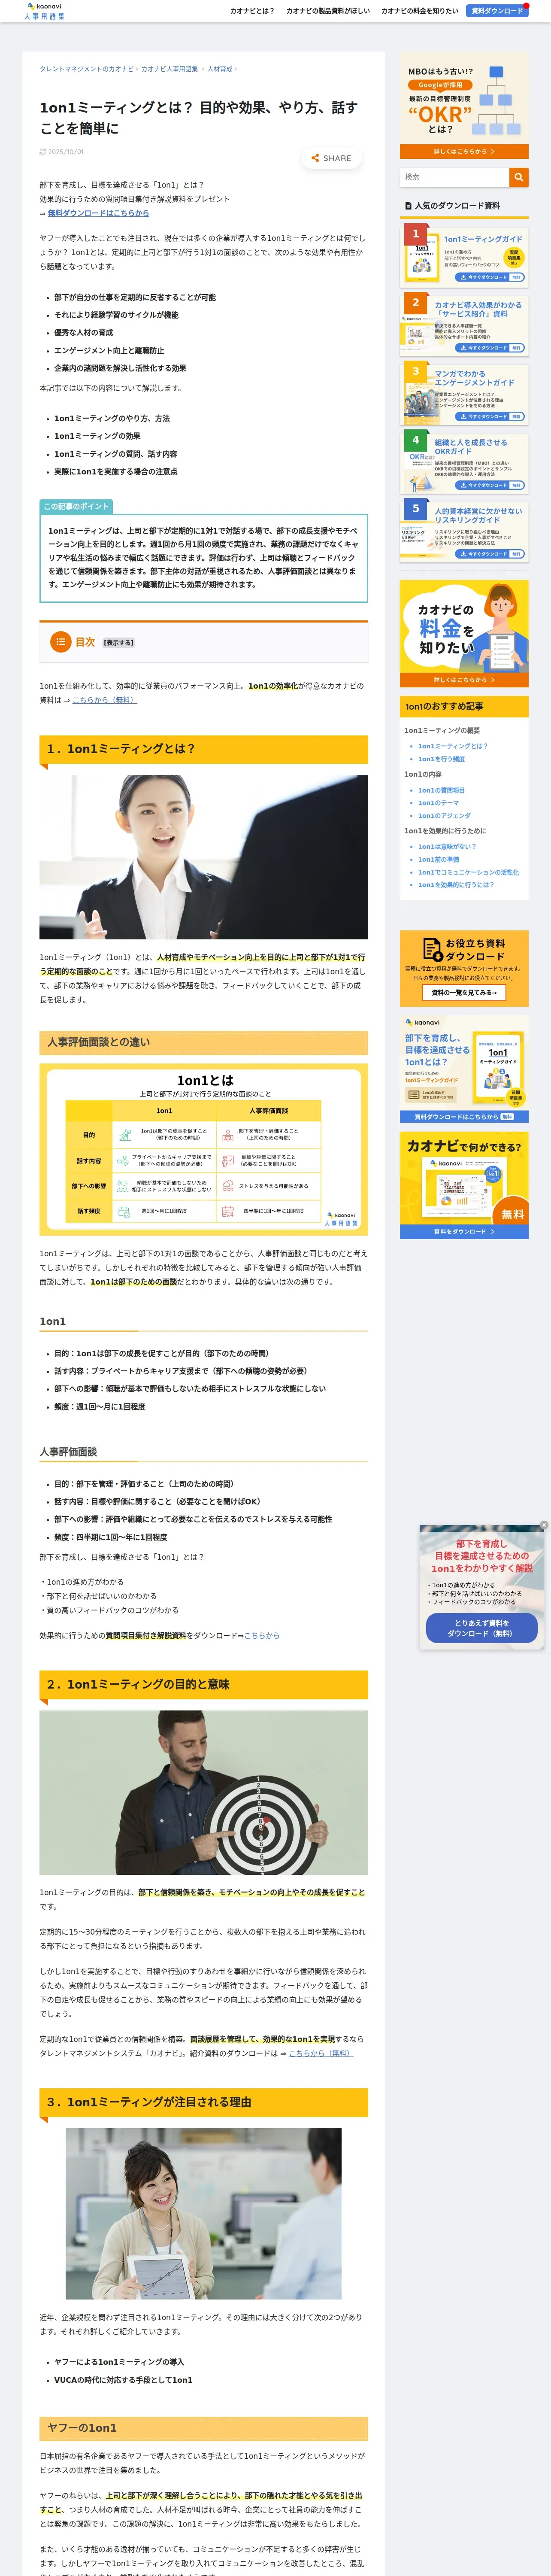Open カオナビの製品資料がほしい menu item

[x=328, y=11]
